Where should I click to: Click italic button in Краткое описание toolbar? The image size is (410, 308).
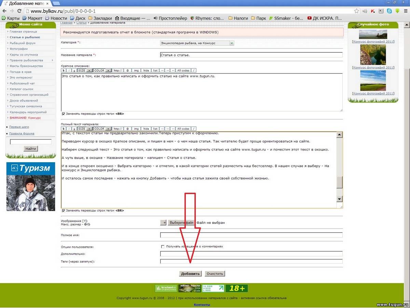click(x=69, y=71)
